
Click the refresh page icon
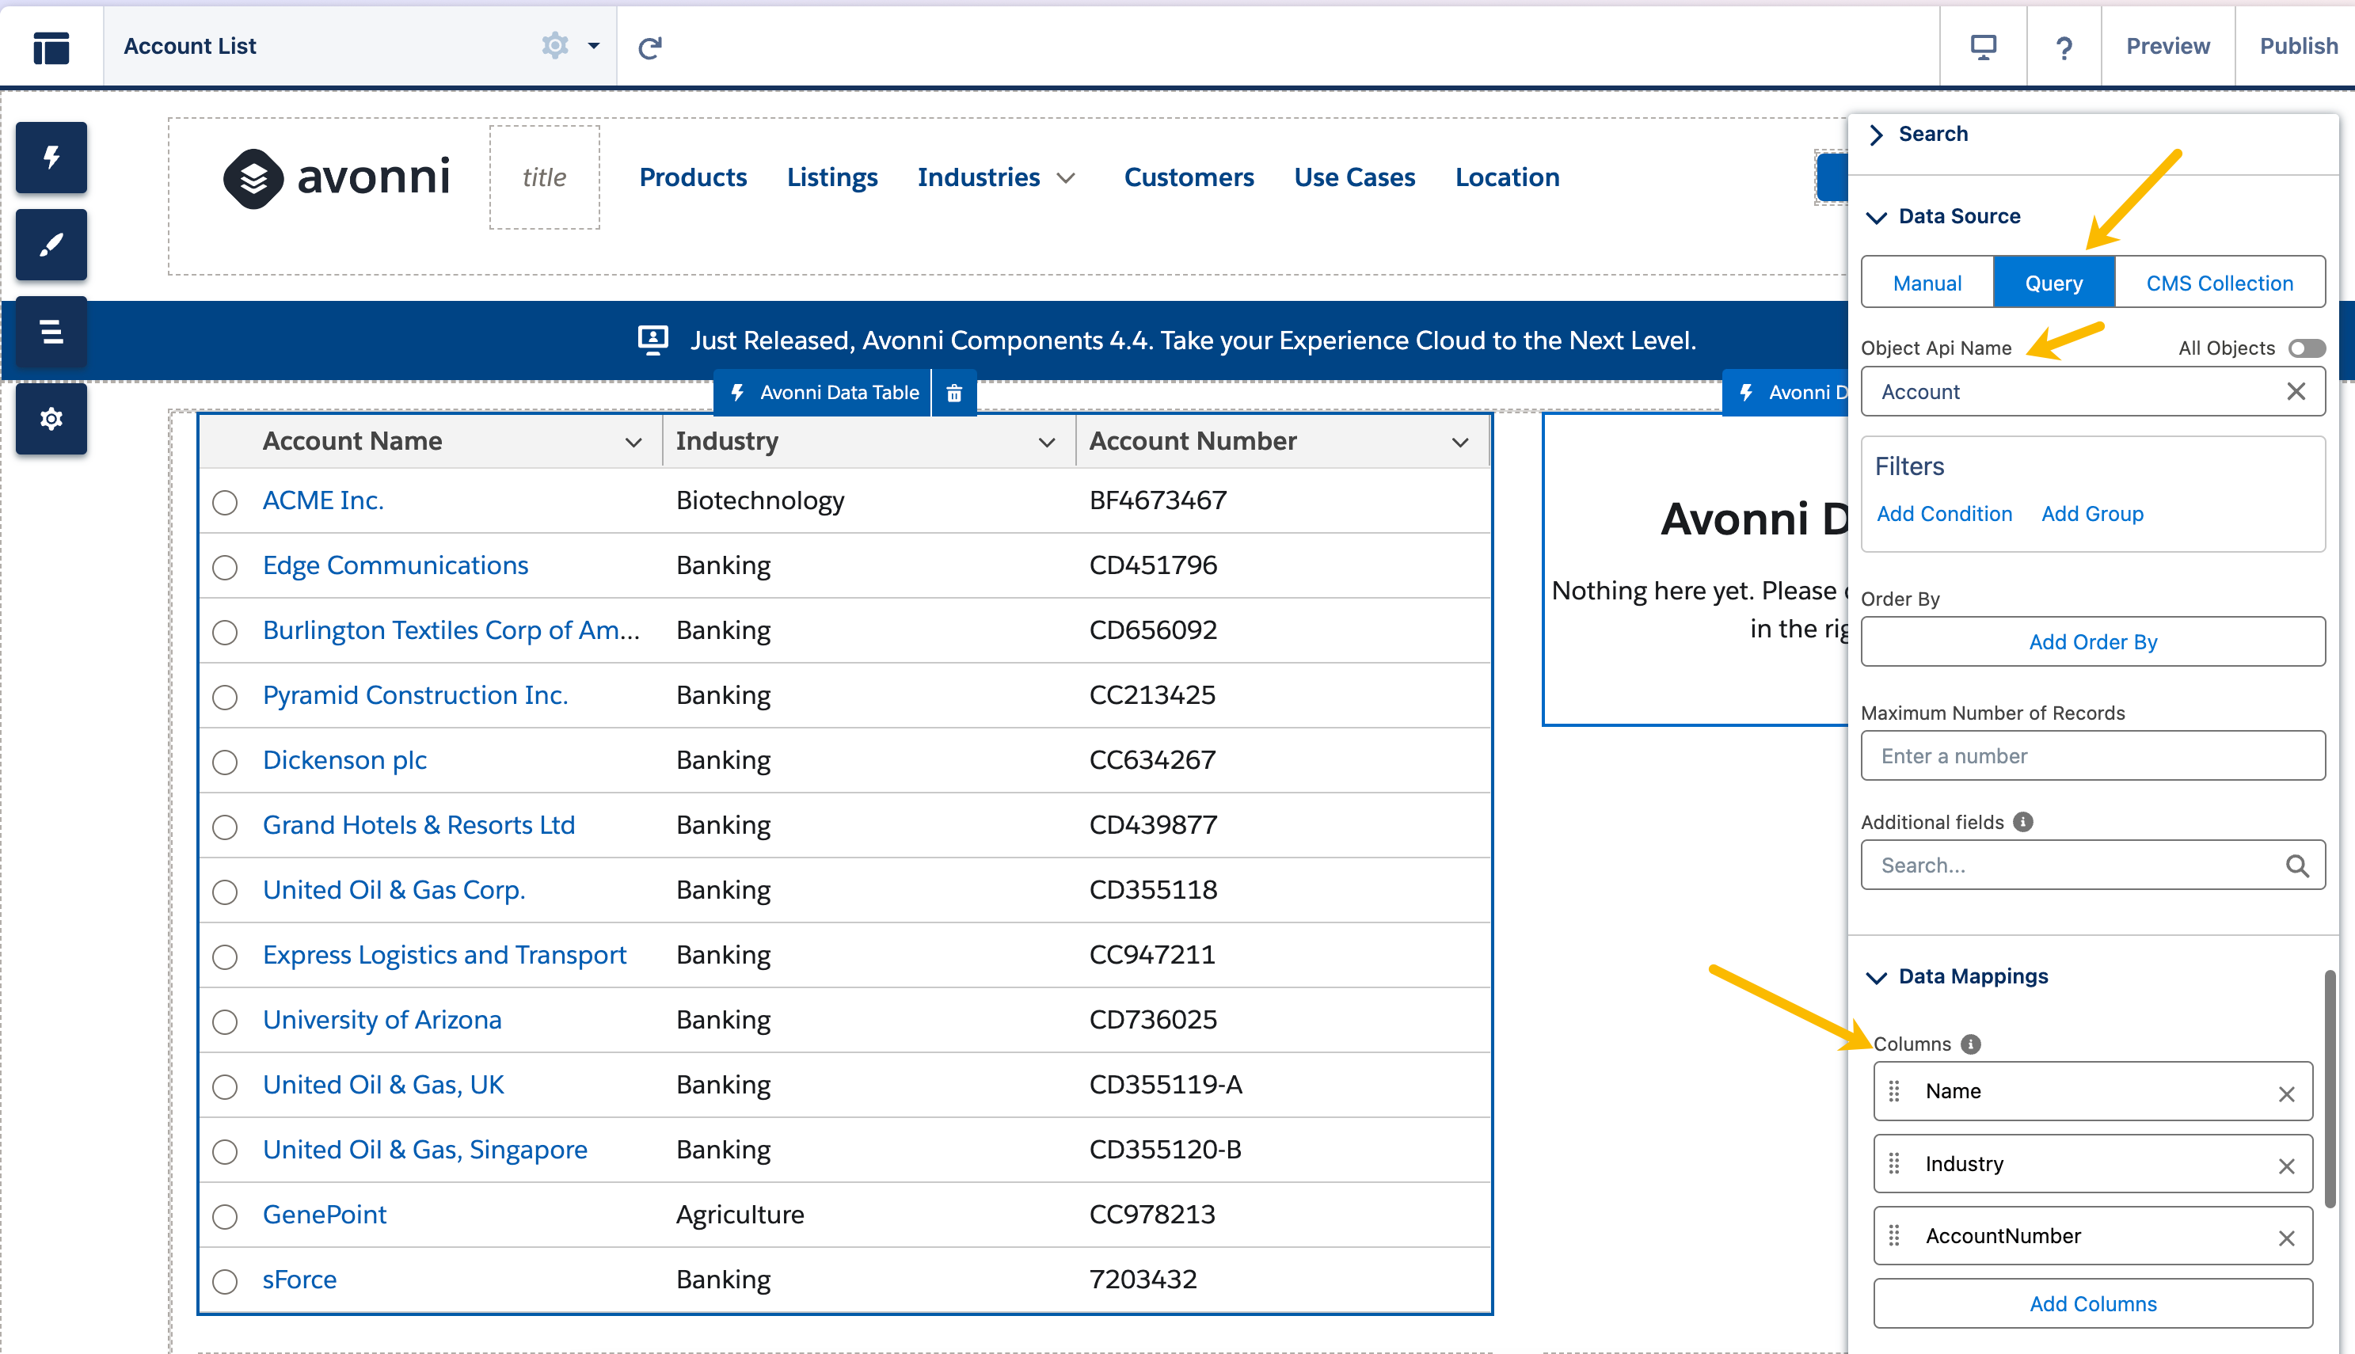(x=650, y=47)
